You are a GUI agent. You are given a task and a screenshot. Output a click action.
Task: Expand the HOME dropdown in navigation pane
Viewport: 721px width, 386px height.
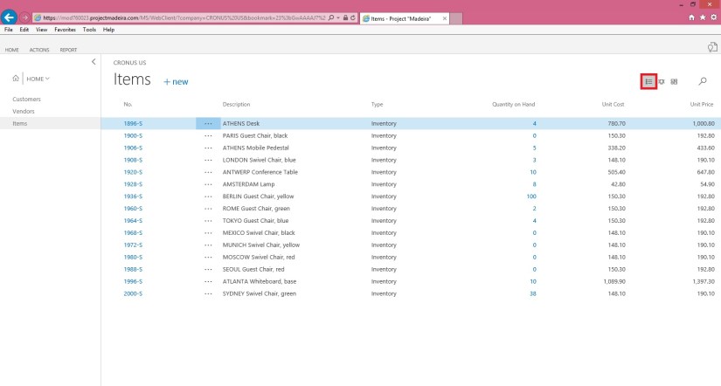point(38,79)
